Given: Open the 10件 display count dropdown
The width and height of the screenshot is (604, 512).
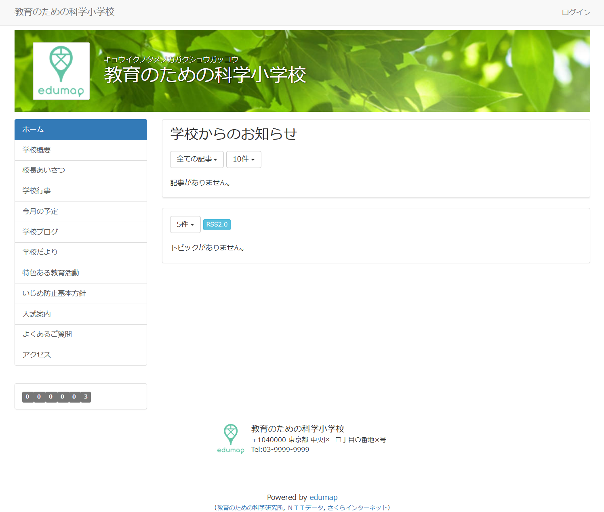Looking at the screenshot, I should click(244, 159).
